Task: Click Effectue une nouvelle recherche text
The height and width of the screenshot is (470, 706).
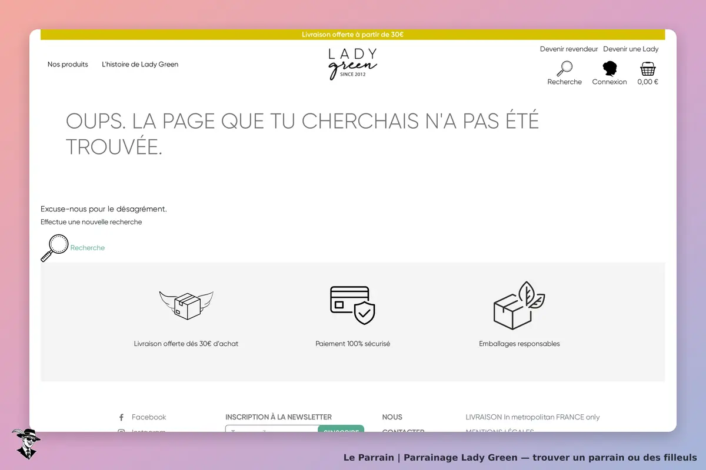Action: pos(91,222)
